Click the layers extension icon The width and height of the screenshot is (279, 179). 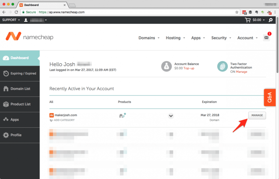pos(250,12)
